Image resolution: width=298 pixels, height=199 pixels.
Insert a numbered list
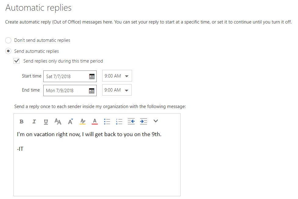pos(119,121)
